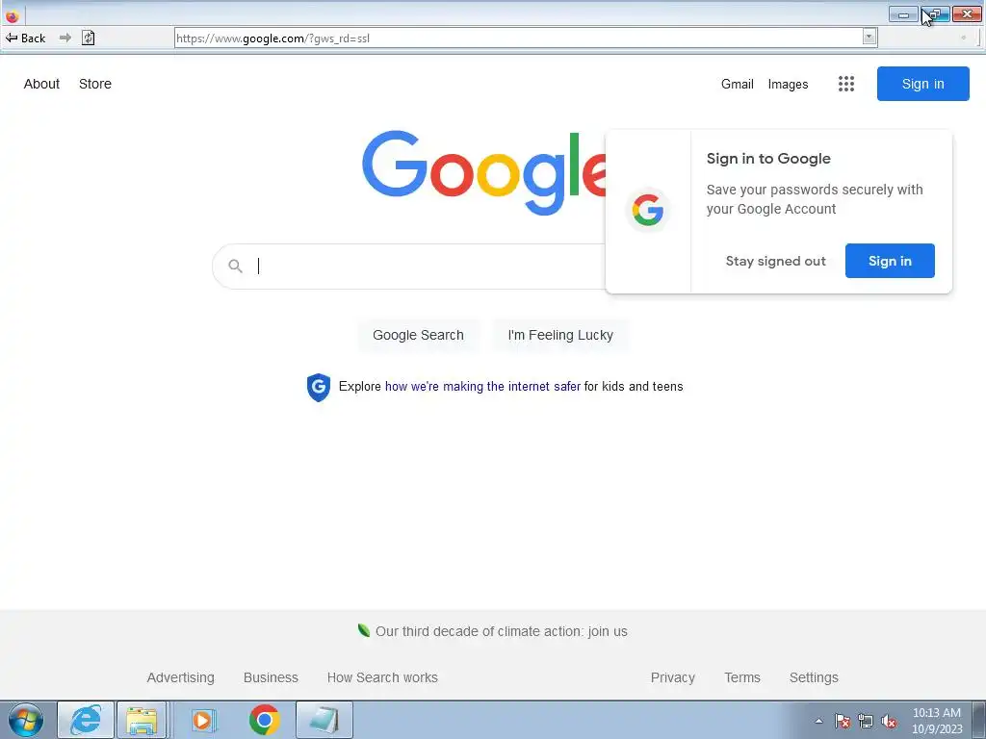Open the Privacy footer link
This screenshot has height=739, width=986.
pyautogui.click(x=673, y=677)
